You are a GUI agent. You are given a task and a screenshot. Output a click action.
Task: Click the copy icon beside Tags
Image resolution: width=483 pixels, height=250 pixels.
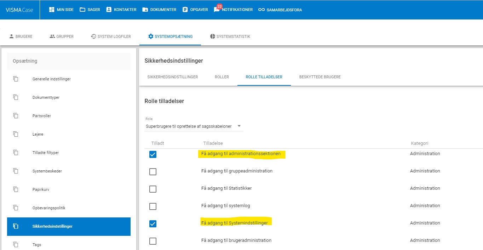click(x=16, y=245)
